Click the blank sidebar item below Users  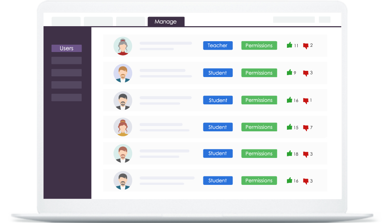click(67, 60)
